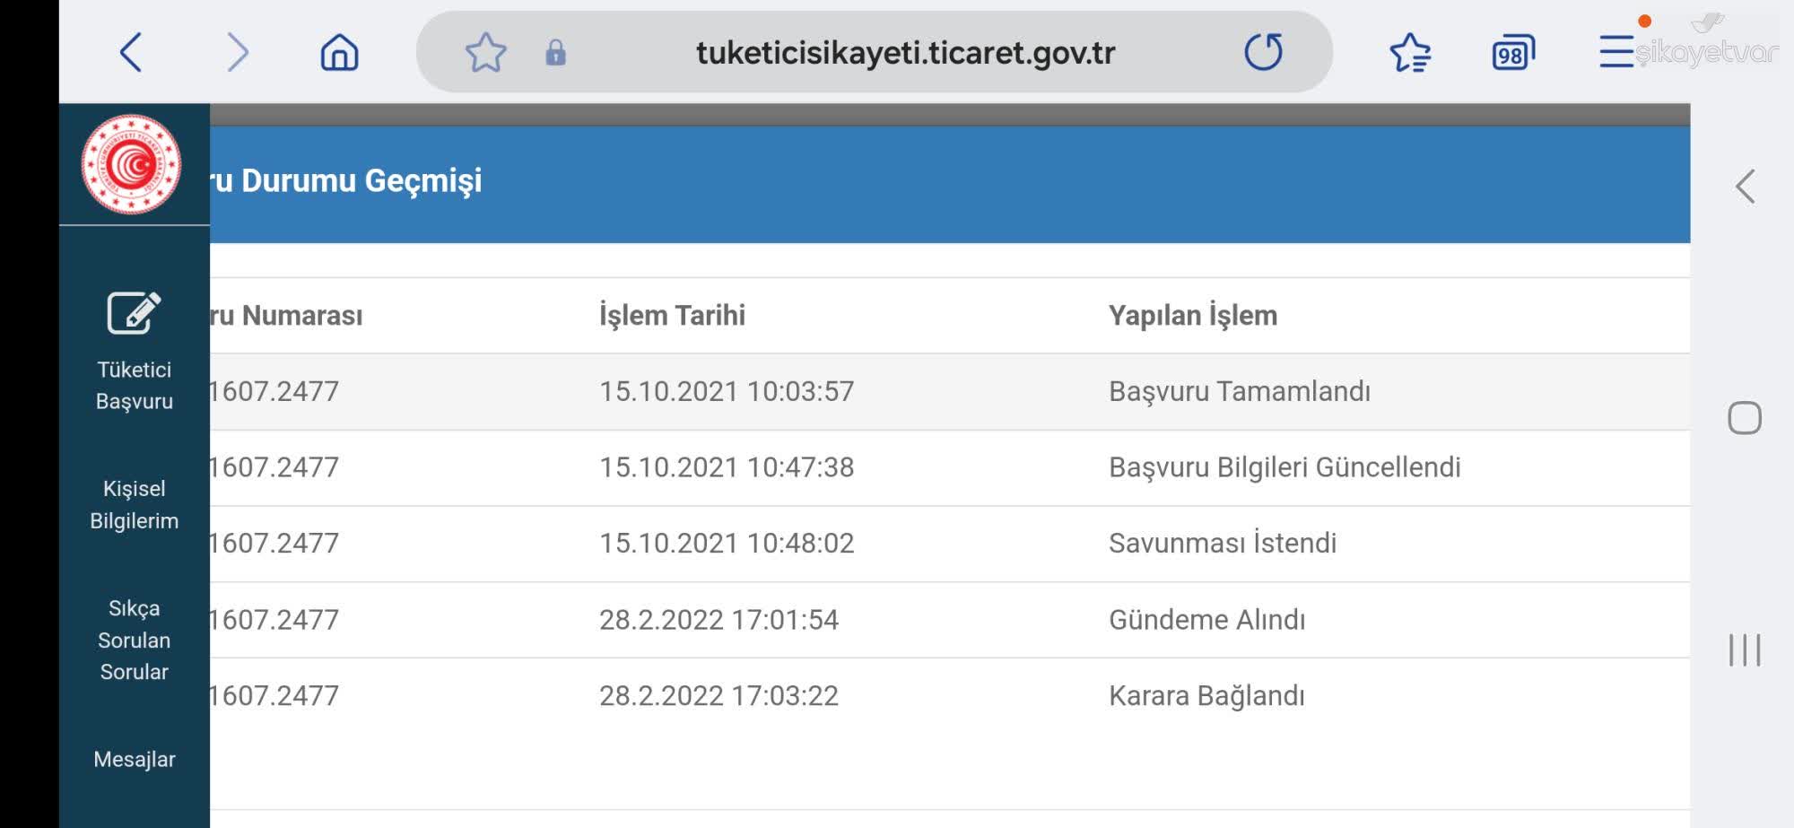Image resolution: width=1794 pixels, height=828 pixels.
Task: Click inside the address bar URL field
Action: (x=906, y=52)
